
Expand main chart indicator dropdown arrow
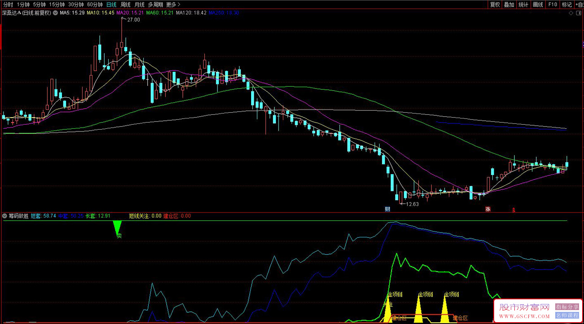coord(55,13)
